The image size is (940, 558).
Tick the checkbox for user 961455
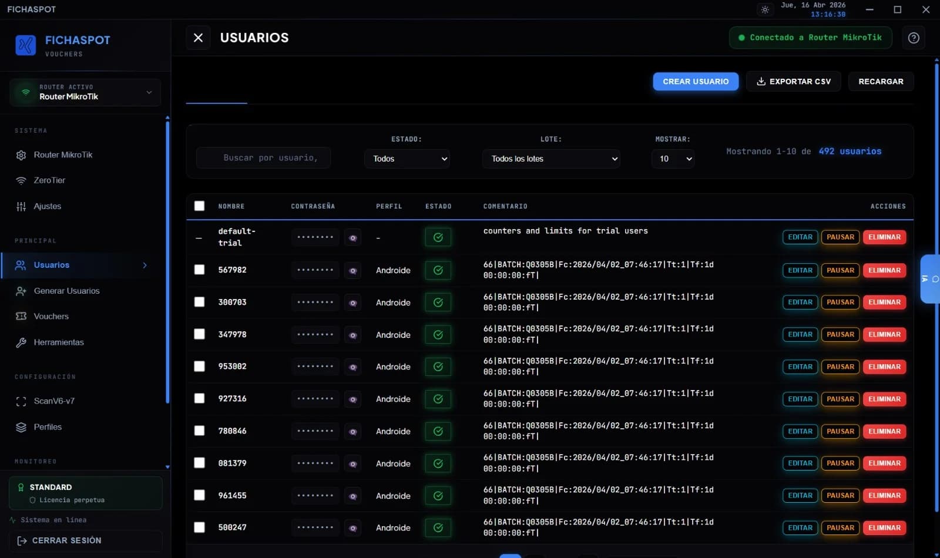[x=200, y=495]
